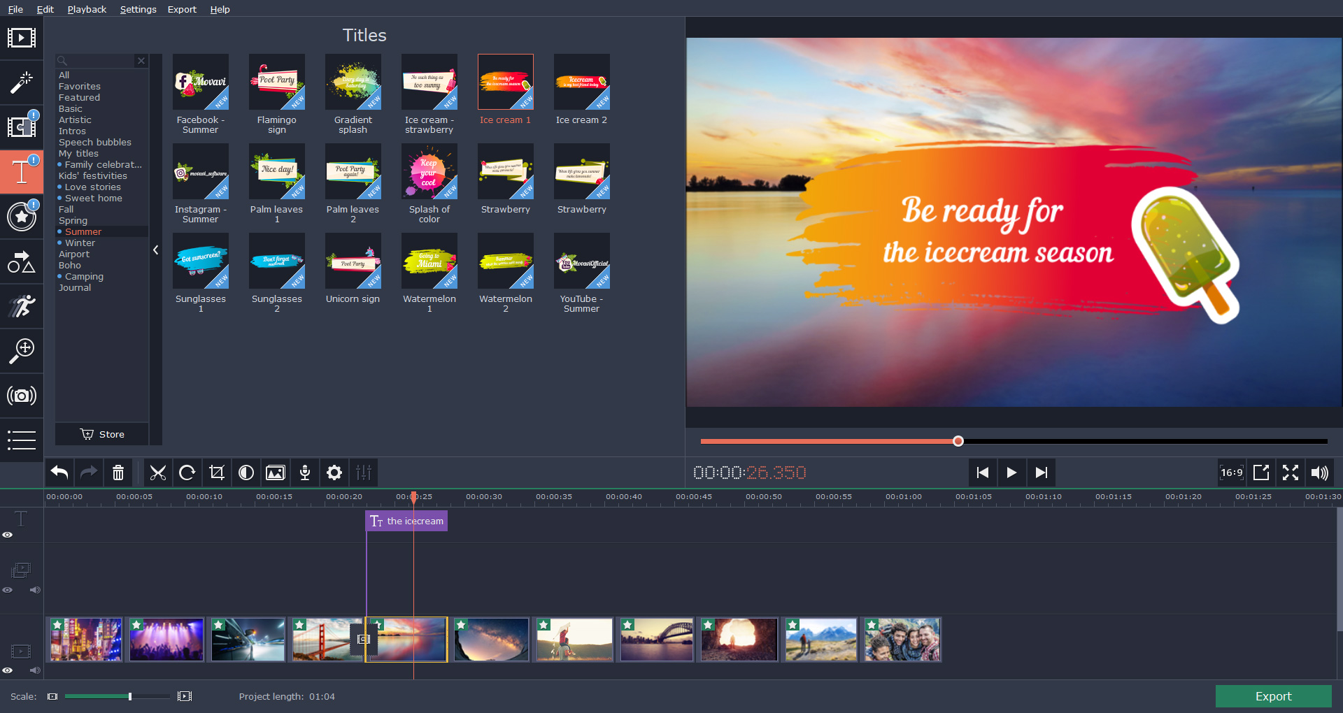Open the Stickers panel
The height and width of the screenshot is (713, 1343).
coord(22,217)
